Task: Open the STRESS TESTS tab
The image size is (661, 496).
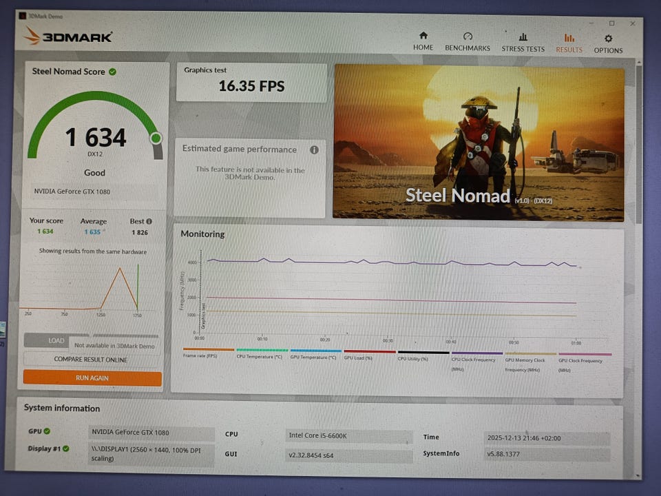Action: coord(523,42)
